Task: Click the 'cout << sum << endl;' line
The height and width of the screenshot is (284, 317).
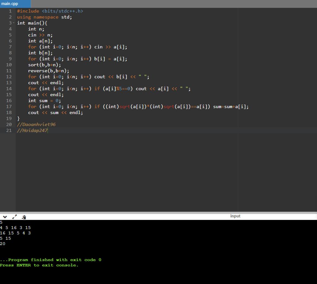Action: point(55,112)
